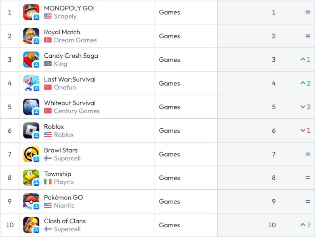
Task: Open the Dream Games publisher link
Action: 75,40
